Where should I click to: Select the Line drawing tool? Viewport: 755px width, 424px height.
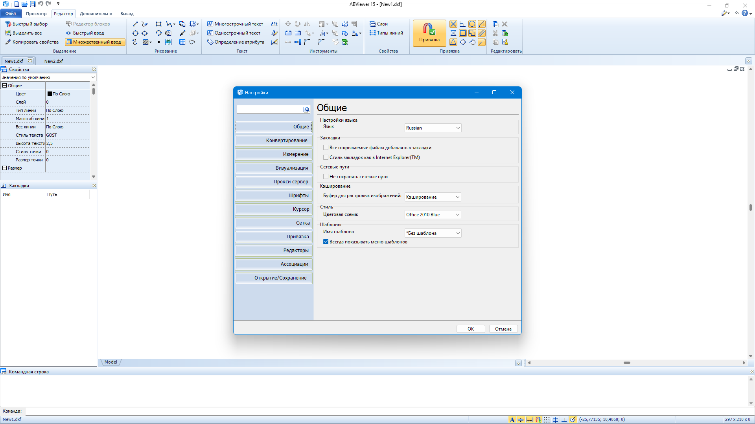[x=135, y=24]
